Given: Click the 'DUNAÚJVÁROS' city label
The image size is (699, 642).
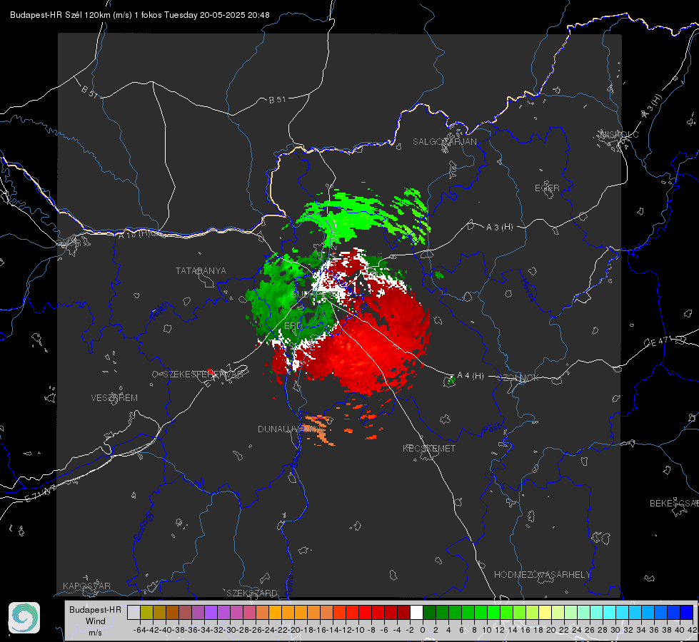Looking at the screenshot, I should pyautogui.click(x=289, y=429).
